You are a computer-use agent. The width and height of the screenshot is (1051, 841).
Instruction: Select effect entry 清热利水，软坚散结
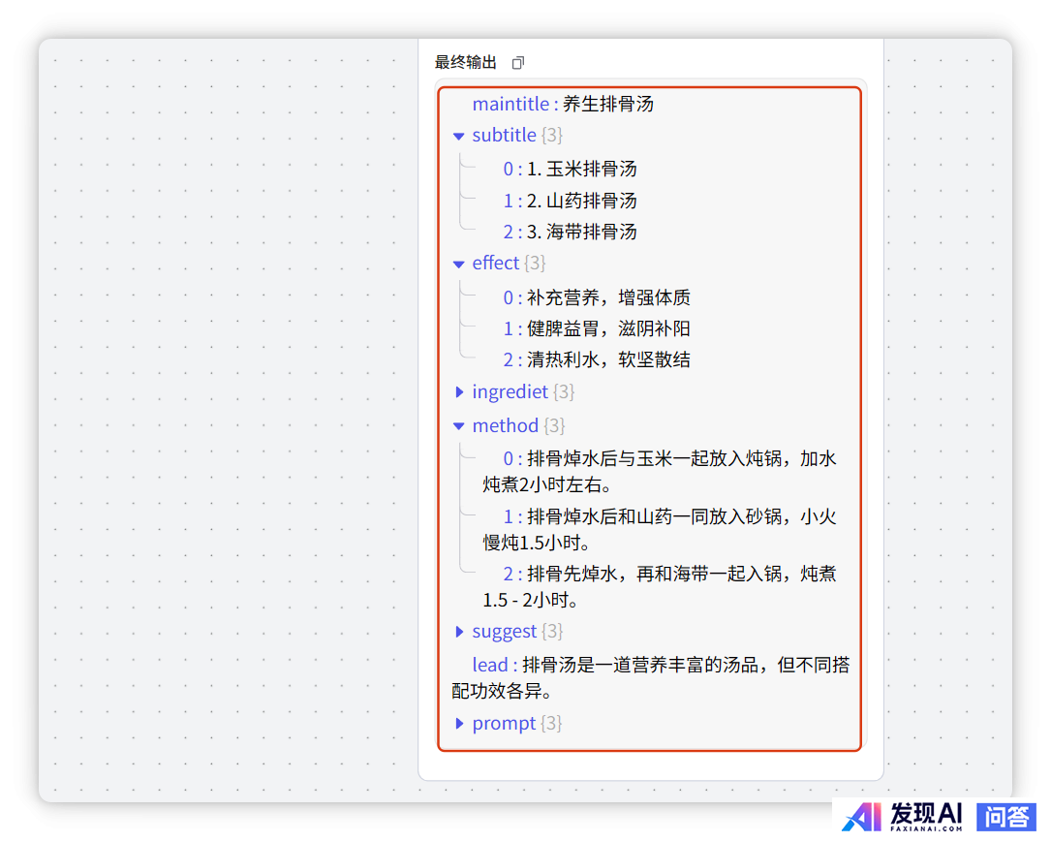pos(608,360)
